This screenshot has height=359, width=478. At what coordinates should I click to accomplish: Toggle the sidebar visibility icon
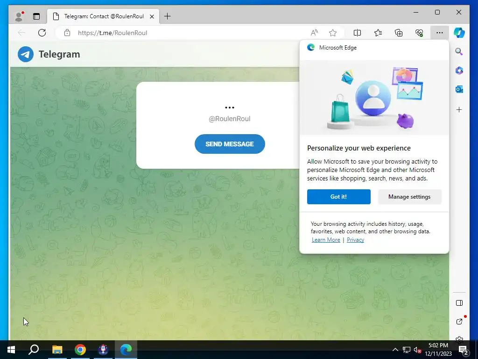pyautogui.click(x=459, y=303)
